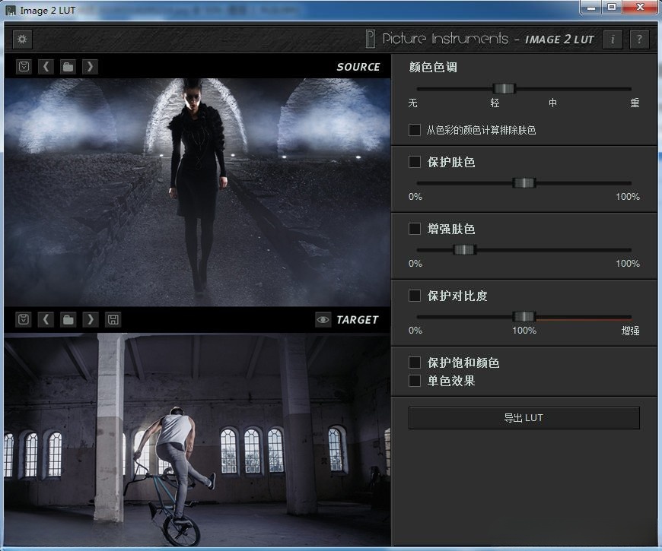
Task: Paste image from clipboard into Source
Action: (x=24, y=66)
